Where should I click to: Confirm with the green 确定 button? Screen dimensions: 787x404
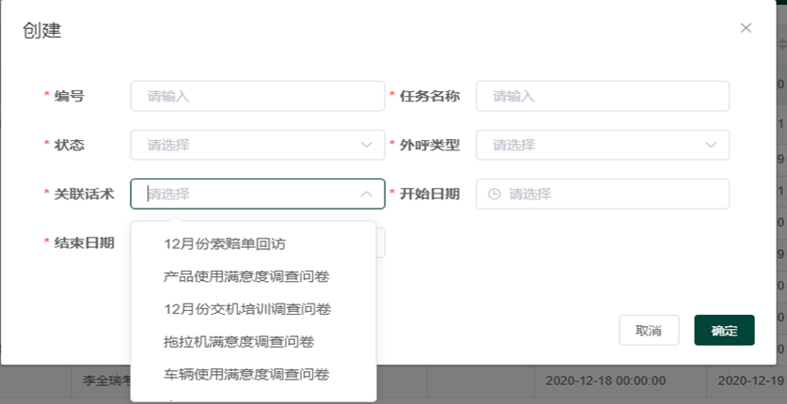pos(724,330)
